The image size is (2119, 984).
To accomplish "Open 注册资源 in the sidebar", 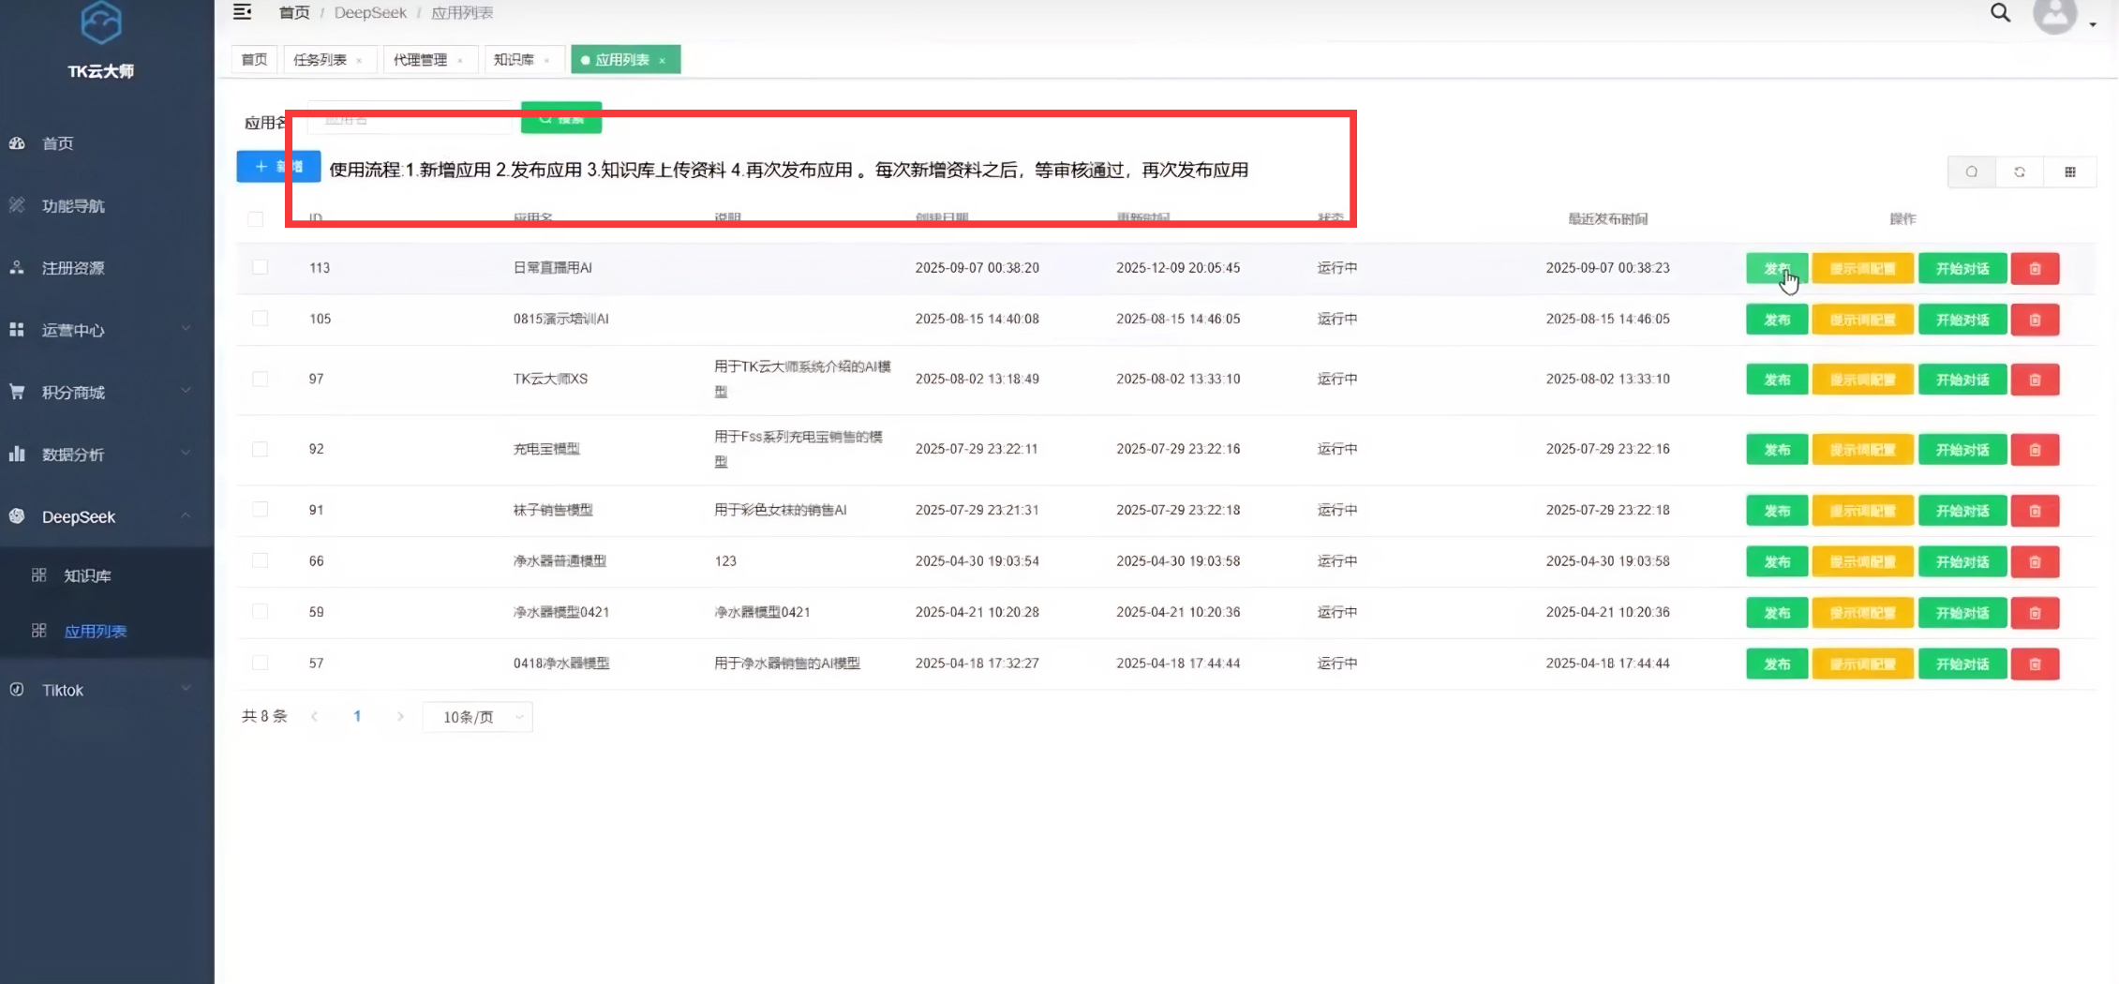I will [16, 268].
